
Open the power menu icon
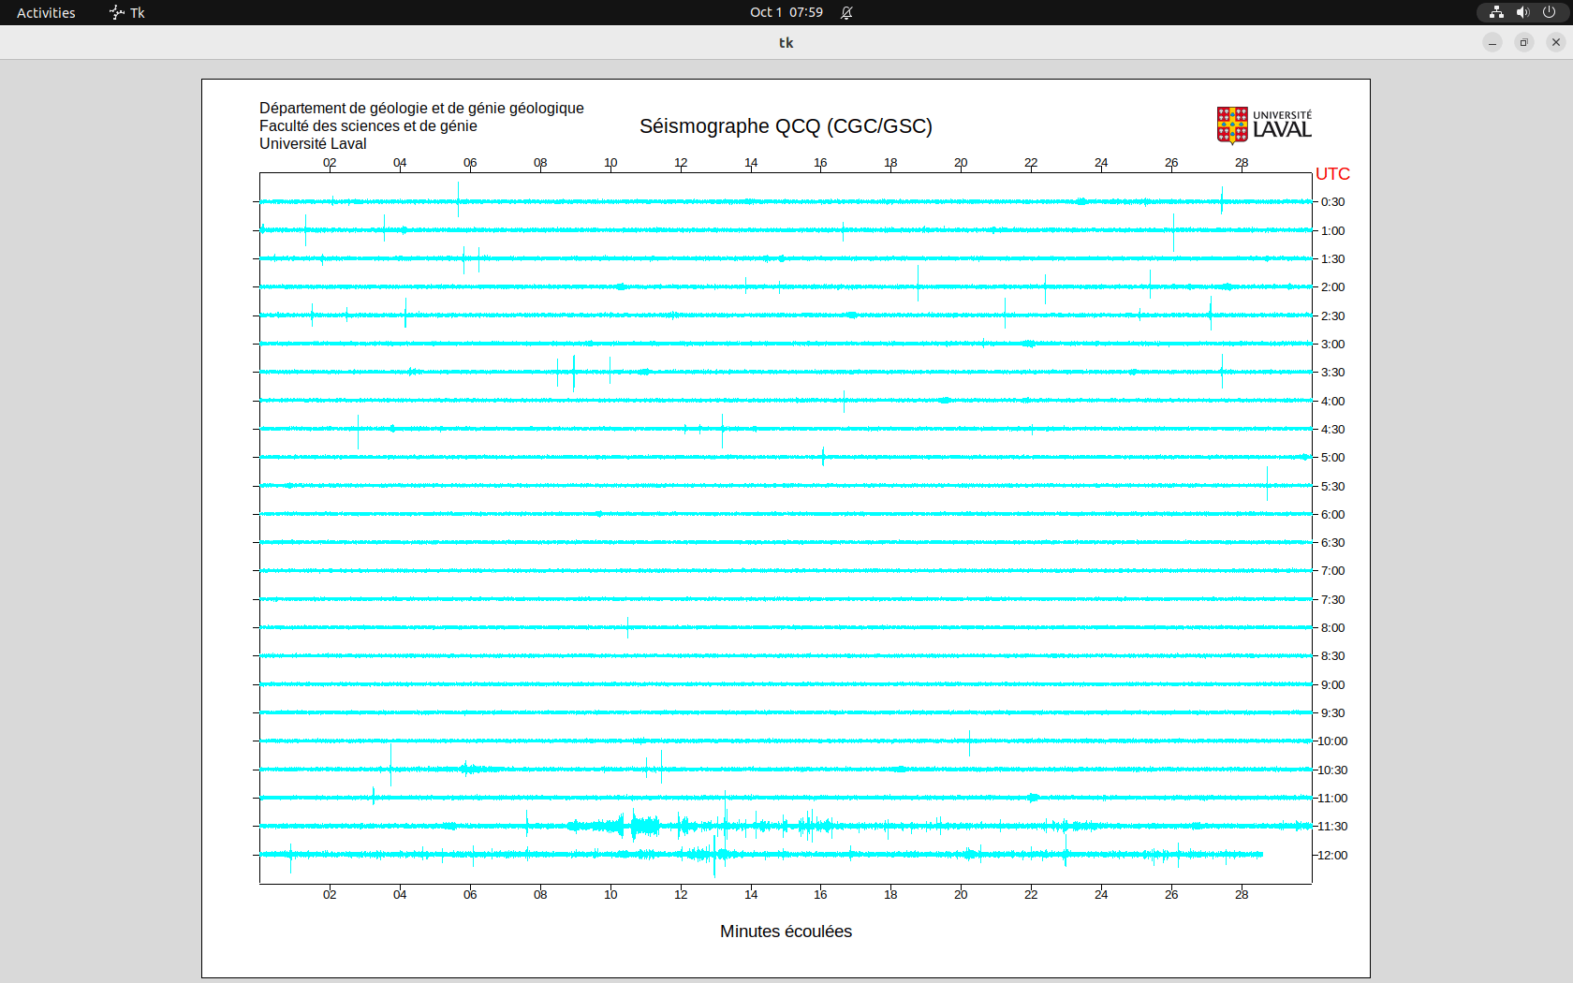coord(1549,12)
